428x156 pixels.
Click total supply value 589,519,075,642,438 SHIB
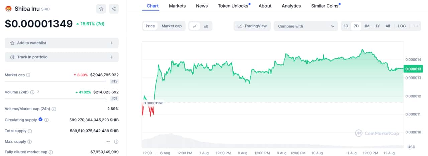(94, 131)
